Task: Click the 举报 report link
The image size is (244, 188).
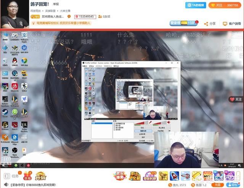Action: click(x=56, y=4)
